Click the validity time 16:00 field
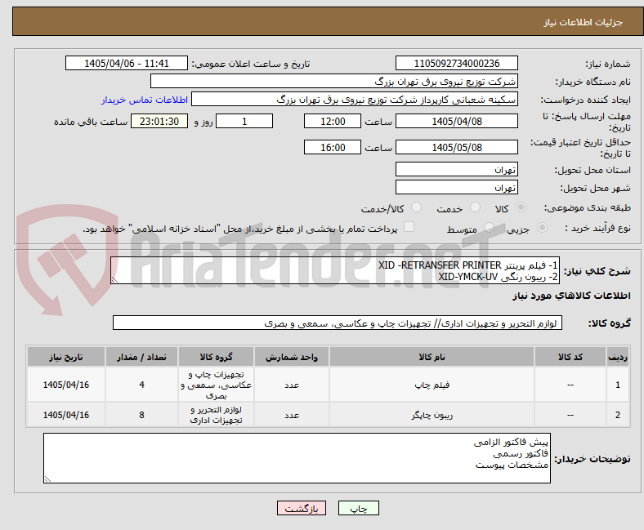Image resolution: width=644 pixels, height=530 pixels. [333, 147]
